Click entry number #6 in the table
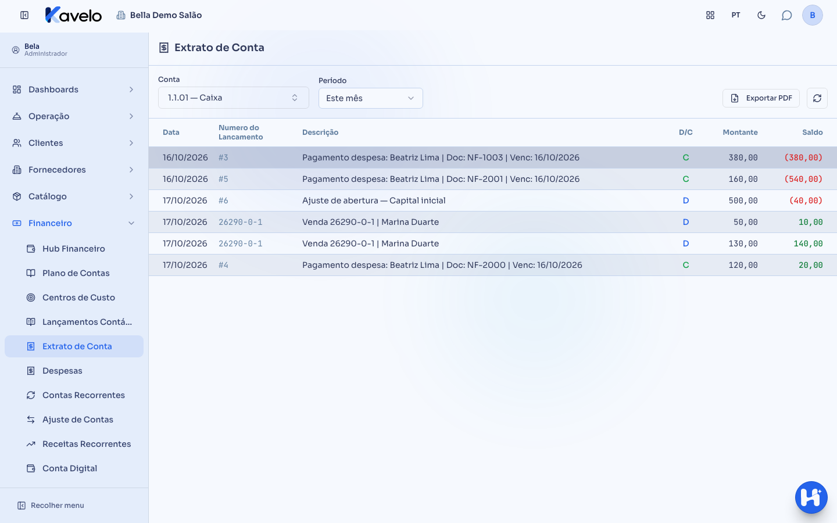 click(223, 200)
